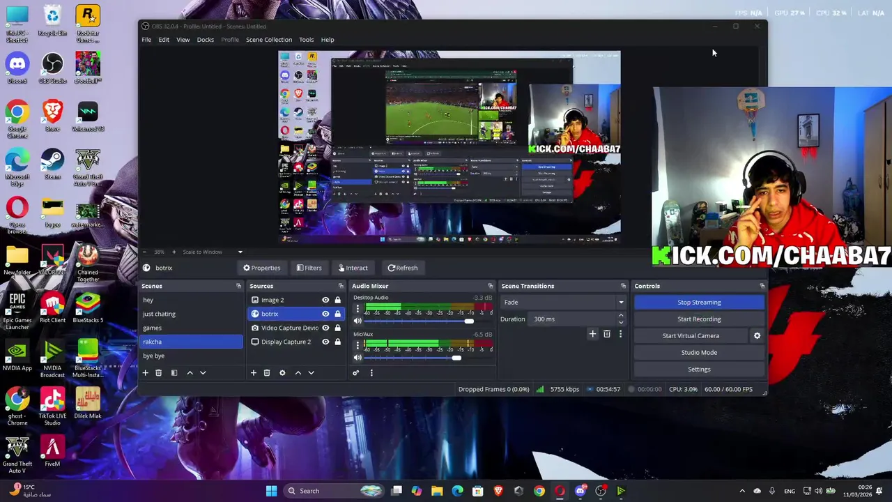This screenshot has height=502, width=892.
Task: Open advanced audio properties gears icon
Action: [355, 373]
